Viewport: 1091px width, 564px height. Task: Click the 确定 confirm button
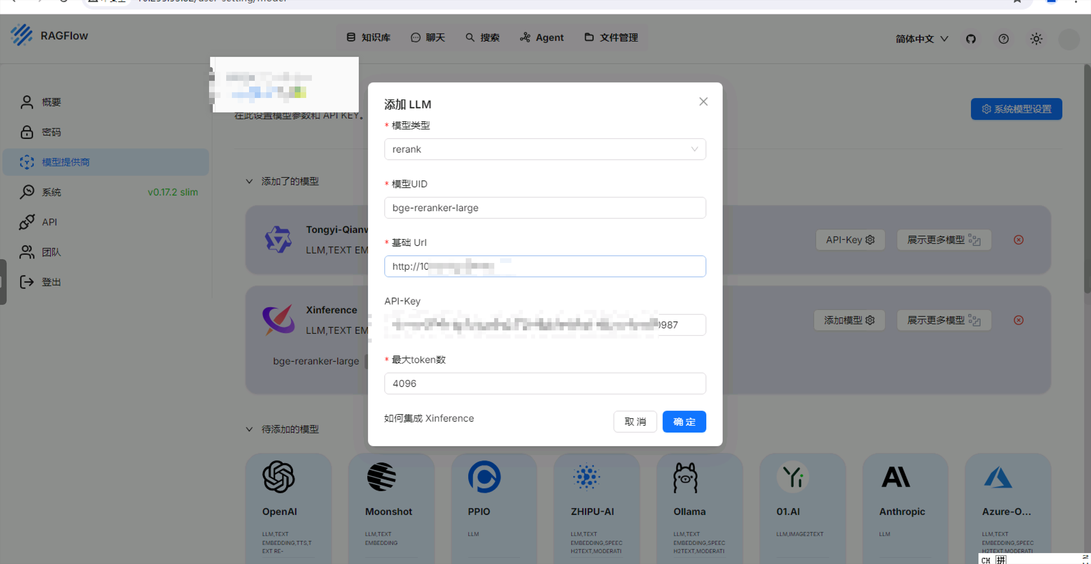683,421
